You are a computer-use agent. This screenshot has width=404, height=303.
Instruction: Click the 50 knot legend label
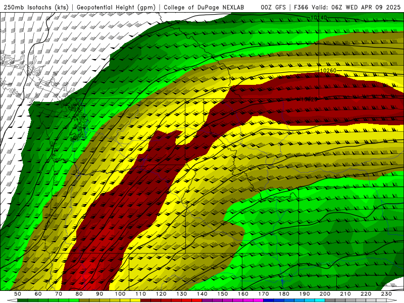coord(18,294)
